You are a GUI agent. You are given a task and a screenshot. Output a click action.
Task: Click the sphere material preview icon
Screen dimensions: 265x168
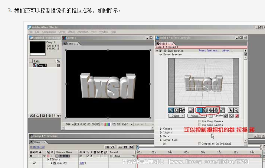coord(191,110)
